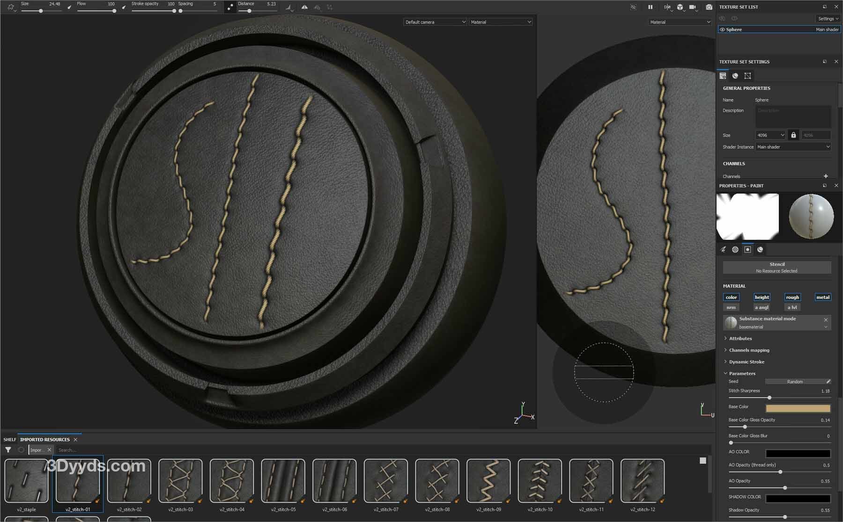Click the symmetry icon in the top toolbar
This screenshot has height=522, width=843.
[x=304, y=7]
